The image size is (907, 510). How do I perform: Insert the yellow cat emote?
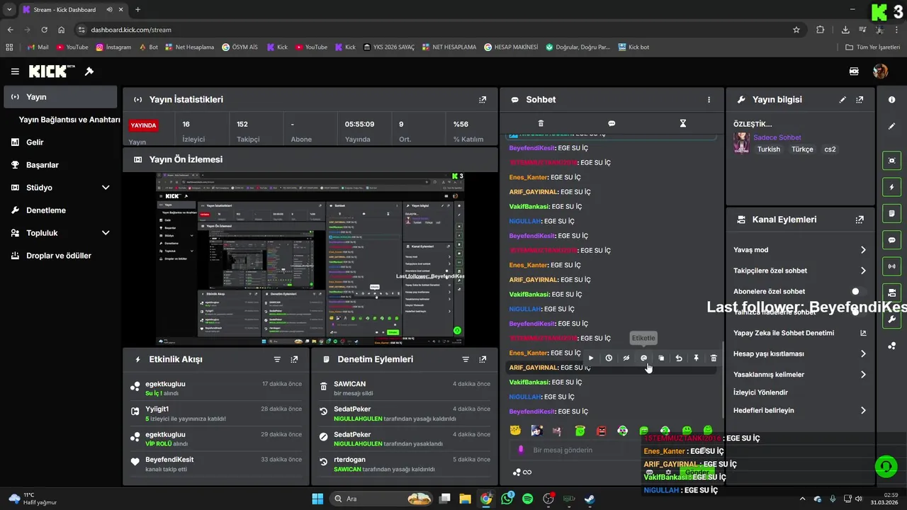click(x=516, y=431)
